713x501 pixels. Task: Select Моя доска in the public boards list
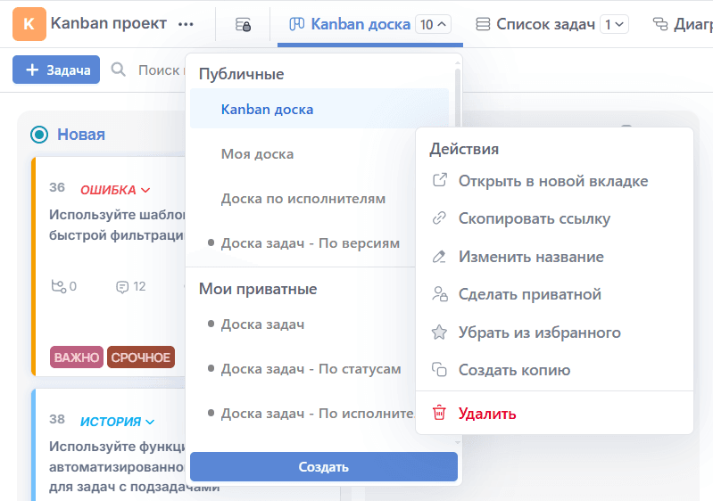click(x=257, y=154)
